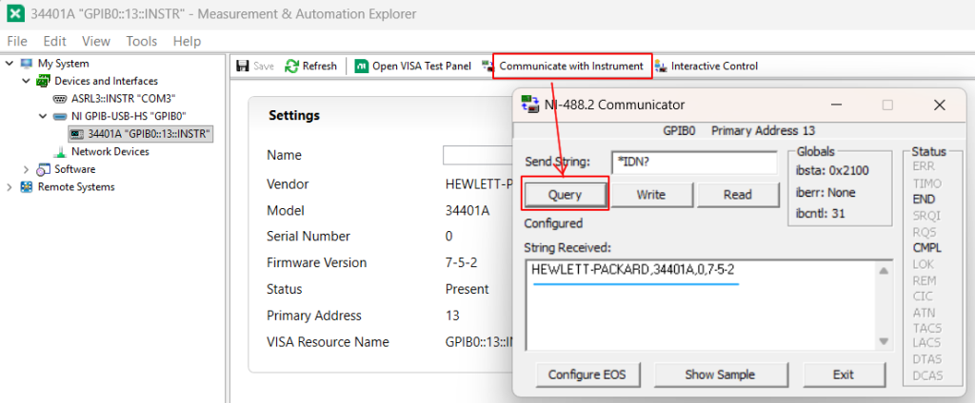
Task: Click the Configure EOS button
Action: [x=587, y=374]
